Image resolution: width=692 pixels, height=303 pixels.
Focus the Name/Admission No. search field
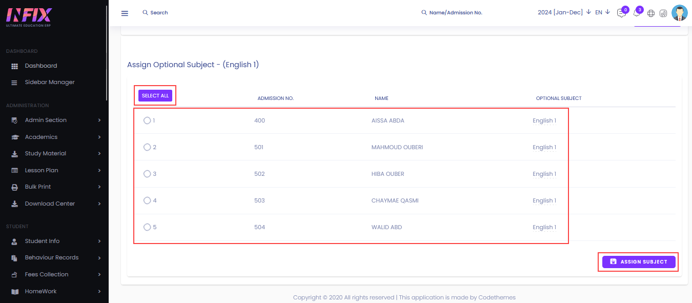456,12
